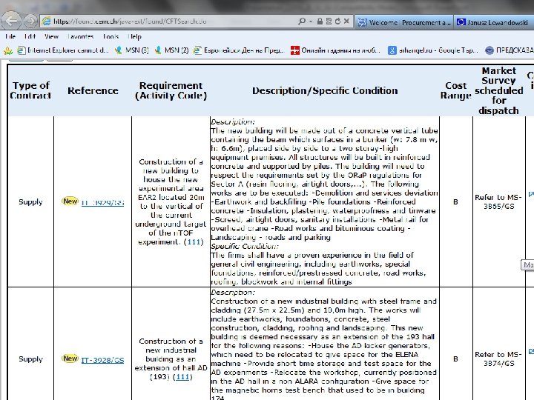Open the File menu
This screenshot has width=534, height=400.
tap(10, 36)
